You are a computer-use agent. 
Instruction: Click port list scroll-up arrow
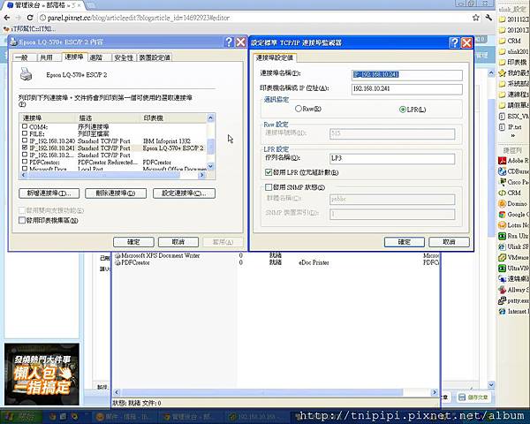tap(210, 117)
